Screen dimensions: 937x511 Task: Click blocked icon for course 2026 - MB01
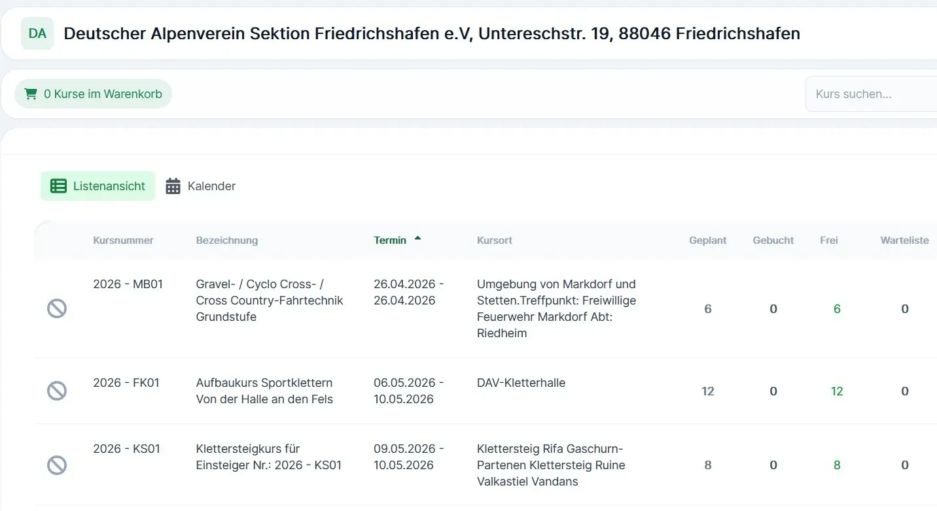57,308
